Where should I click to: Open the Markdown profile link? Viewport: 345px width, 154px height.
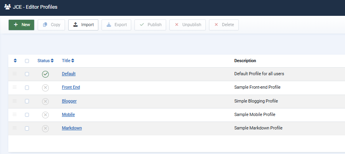[72, 128]
